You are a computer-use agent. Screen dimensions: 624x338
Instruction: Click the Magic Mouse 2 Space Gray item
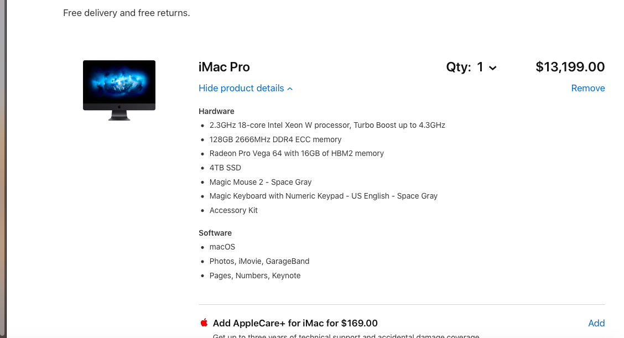pyautogui.click(x=260, y=182)
